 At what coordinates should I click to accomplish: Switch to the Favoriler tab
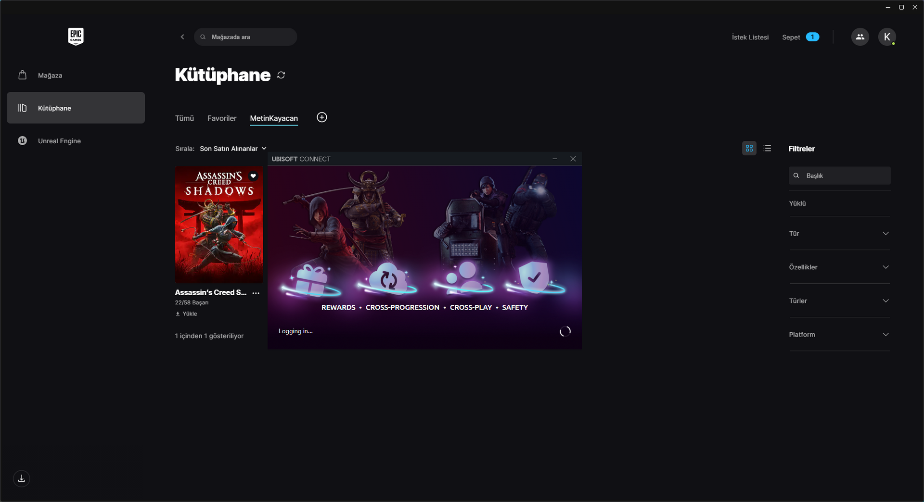[222, 118]
